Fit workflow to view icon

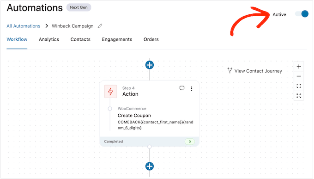[x=299, y=86]
